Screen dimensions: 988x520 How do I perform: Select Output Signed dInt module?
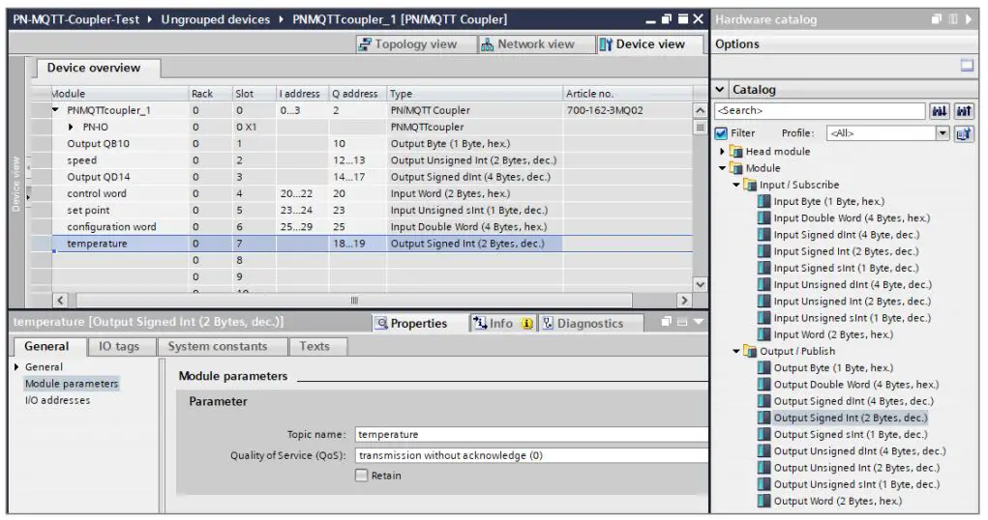click(853, 401)
